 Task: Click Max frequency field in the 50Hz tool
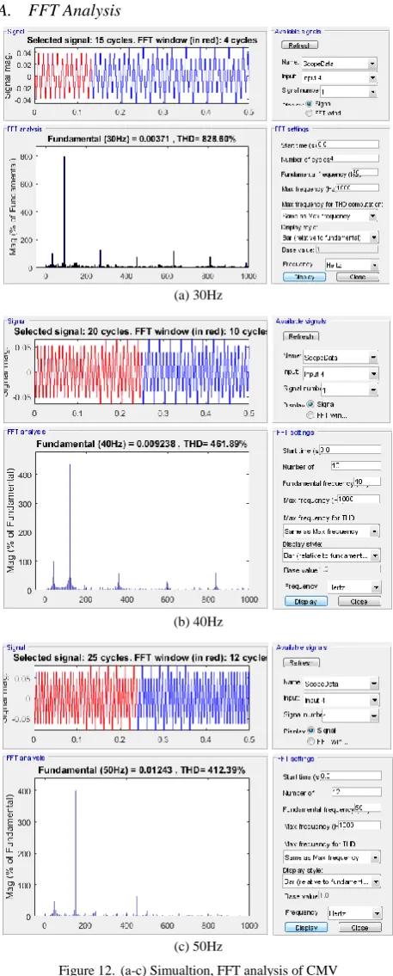359,825
